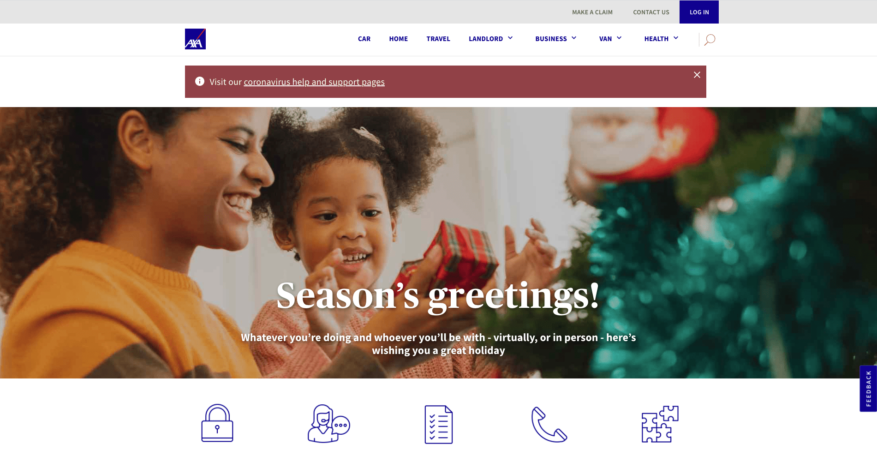
Task: Open the Travel menu item
Action: click(x=438, y=39)
